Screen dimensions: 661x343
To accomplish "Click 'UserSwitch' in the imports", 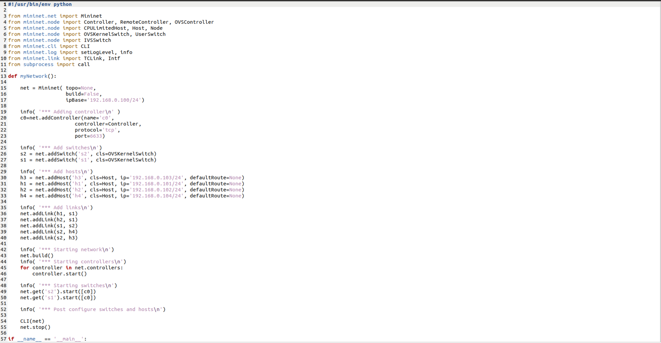I will 150,34.
